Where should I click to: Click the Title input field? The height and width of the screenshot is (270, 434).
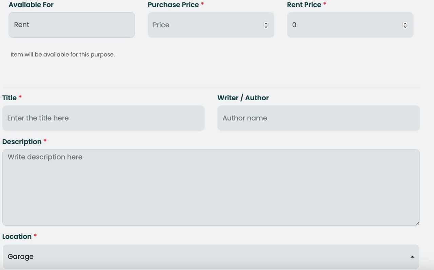103,118
